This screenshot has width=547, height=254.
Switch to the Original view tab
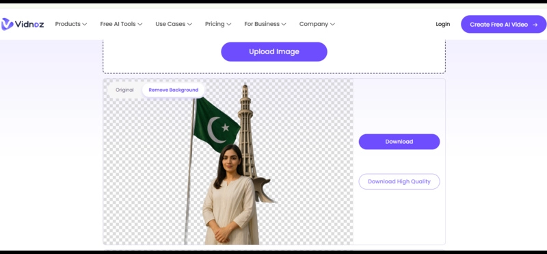(x=124, y=90)
